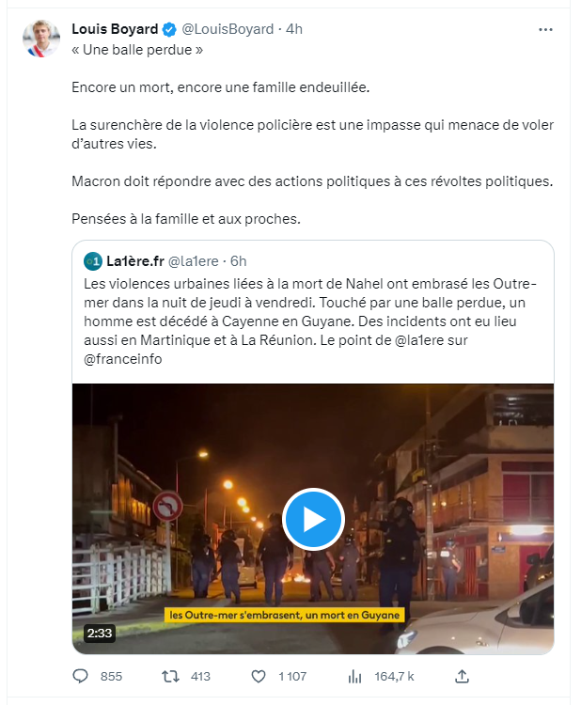
Task: Click the 4h timestamp of the tweet
Action: point(294,29)
